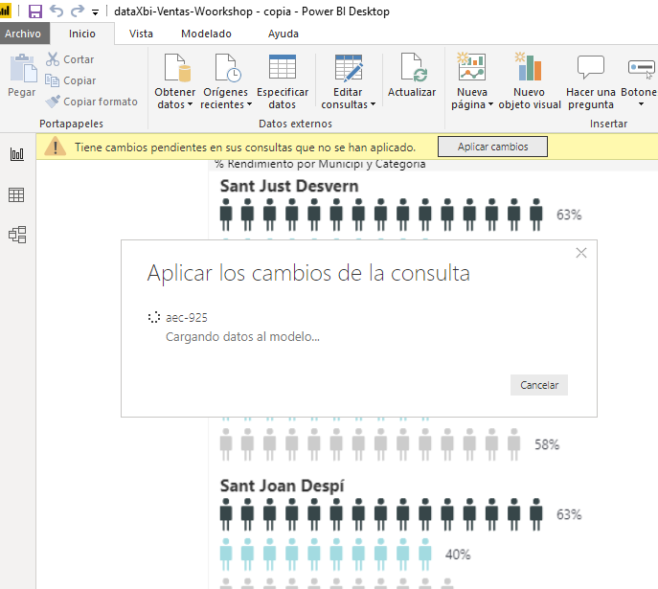Click the % Rendimiento por Municipi visual title
Image resolution: width=658 pixels, height=589 pixels.
(x=320, y=165)
